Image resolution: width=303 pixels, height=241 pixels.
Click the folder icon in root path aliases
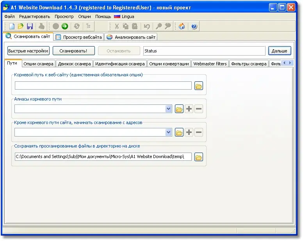point(179,109)
